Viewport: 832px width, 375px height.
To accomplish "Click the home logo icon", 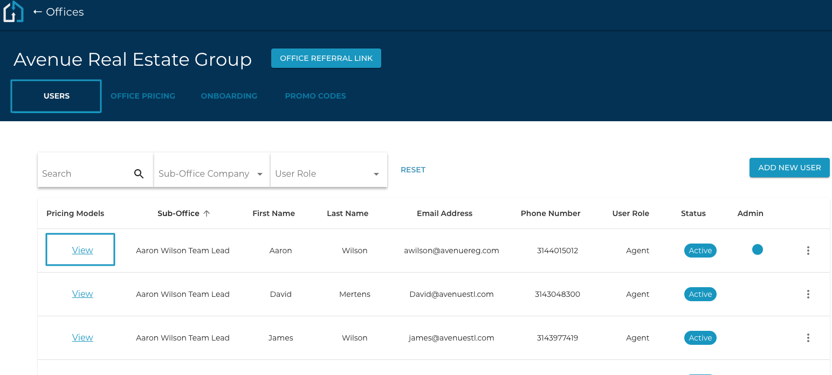I will pyautogui.click(x=13, y=12).
